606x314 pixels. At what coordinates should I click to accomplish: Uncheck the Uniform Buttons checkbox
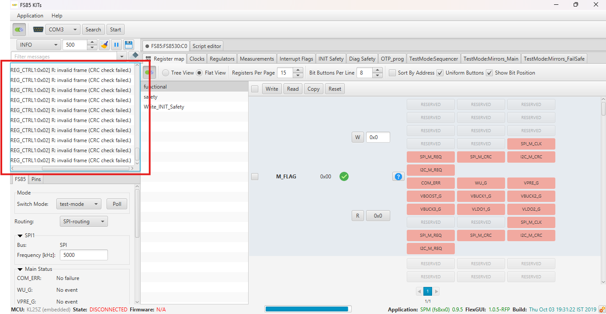click(440, 72)
